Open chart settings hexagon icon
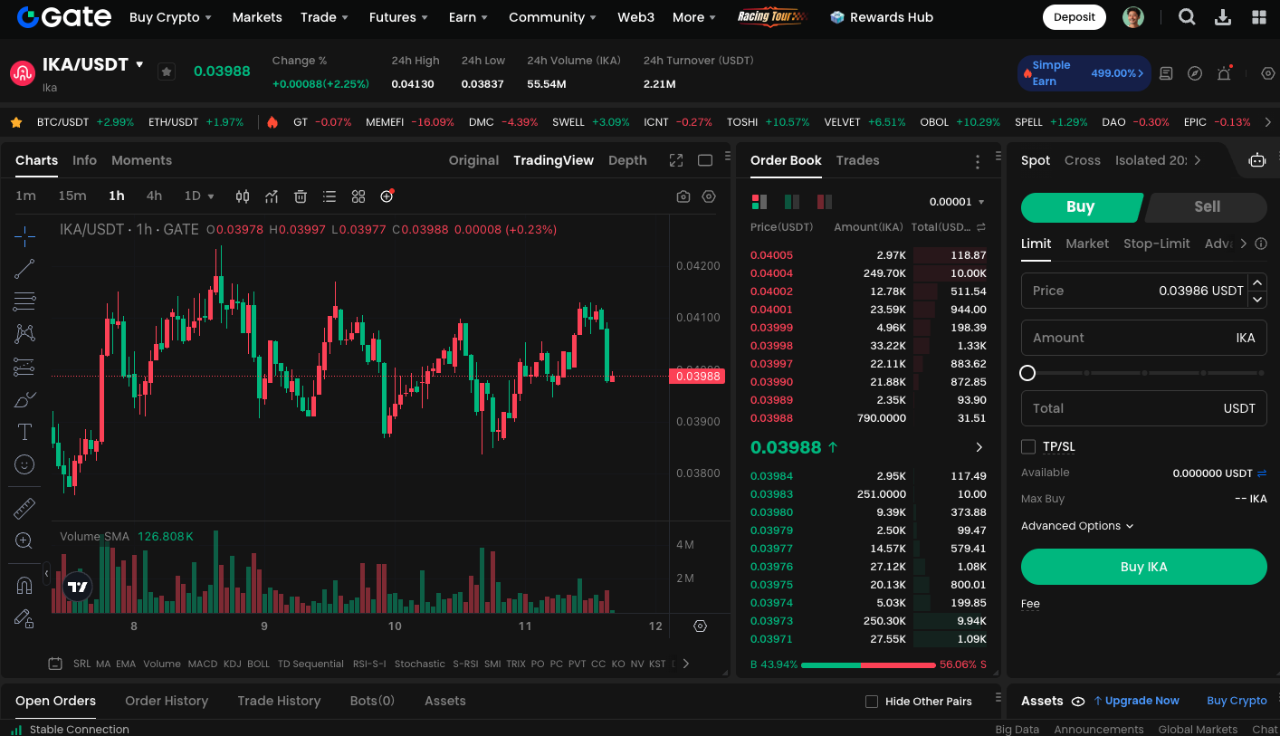The image size is (1280, 736). [709, 196]
